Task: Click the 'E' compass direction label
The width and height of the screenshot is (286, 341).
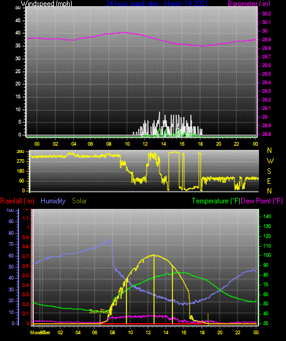Action: click(269, 181)
